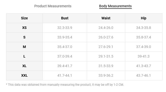Select the L size row label

tap(24, 56)
